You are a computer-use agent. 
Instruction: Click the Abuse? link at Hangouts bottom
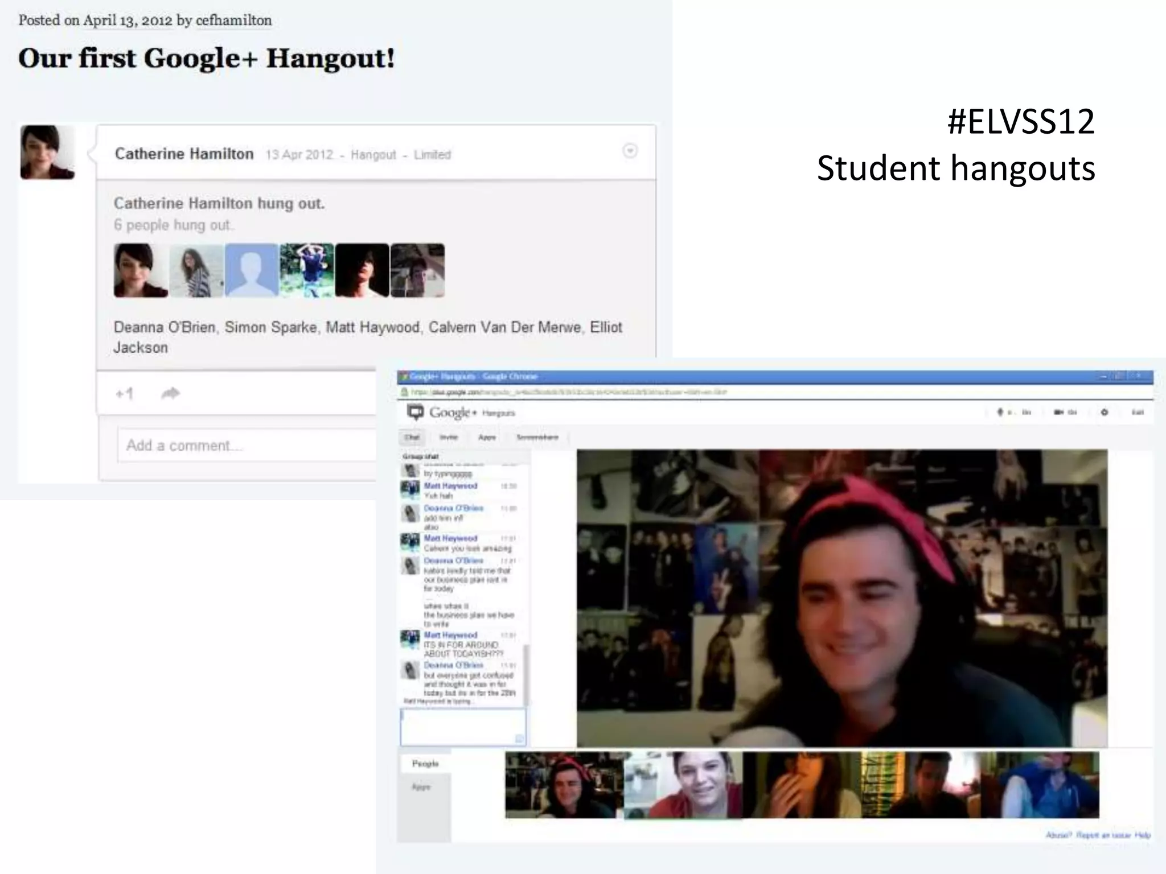click(x=1059, y=835)
